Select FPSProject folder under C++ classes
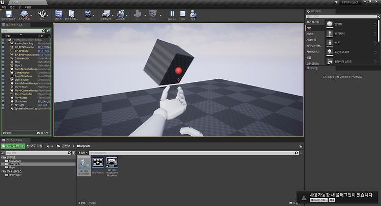The height and width of the screenshot is (206, 381). [x=15, y=175]
